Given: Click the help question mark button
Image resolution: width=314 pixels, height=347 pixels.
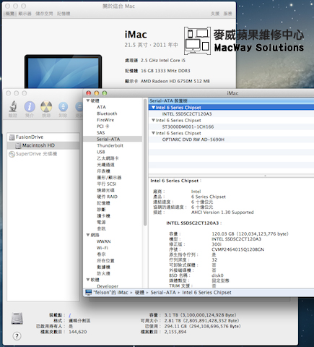Looking at the screenshot, I should (17, 336).
